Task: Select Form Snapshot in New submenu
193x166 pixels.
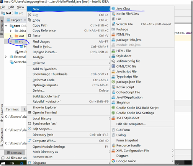Action: 142,140
